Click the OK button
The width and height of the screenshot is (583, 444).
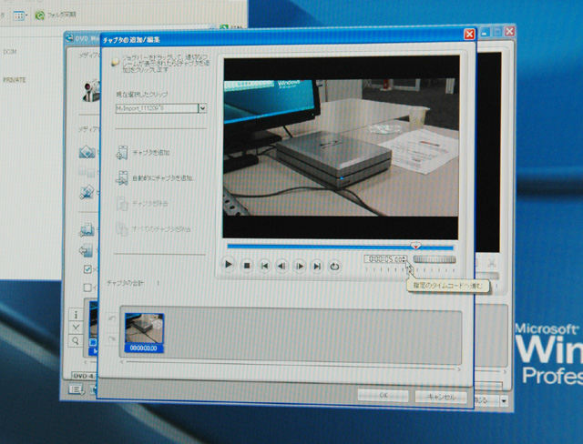point(383,396)
